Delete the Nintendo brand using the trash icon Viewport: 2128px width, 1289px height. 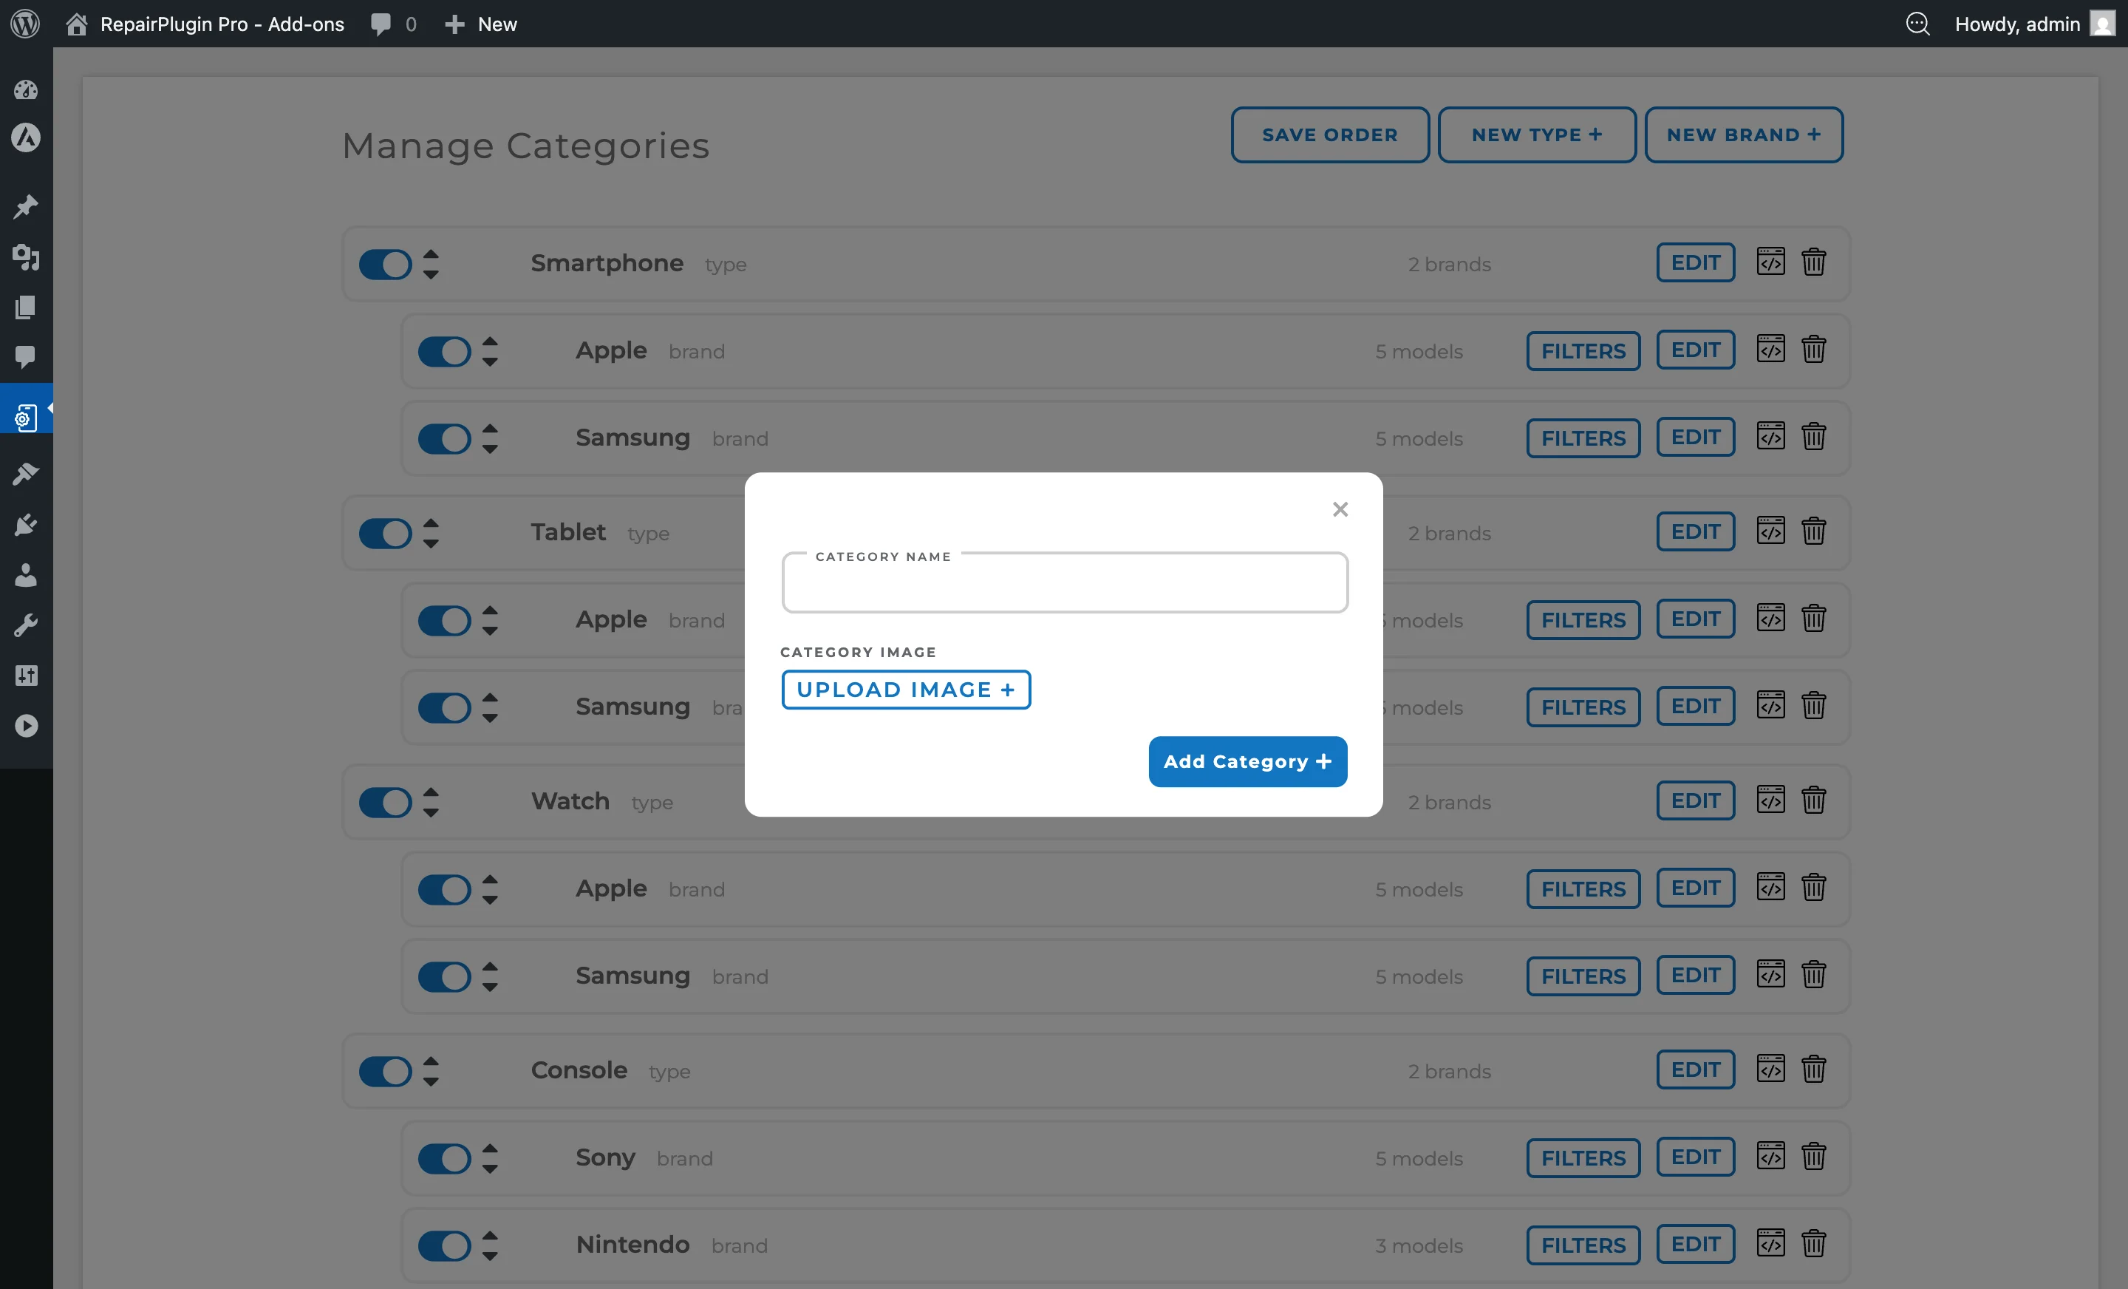pos(1814,1244)
